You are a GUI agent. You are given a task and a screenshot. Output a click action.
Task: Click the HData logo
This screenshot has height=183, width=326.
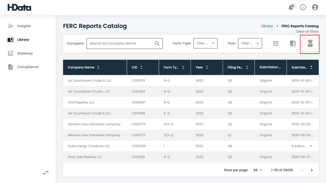19,8
